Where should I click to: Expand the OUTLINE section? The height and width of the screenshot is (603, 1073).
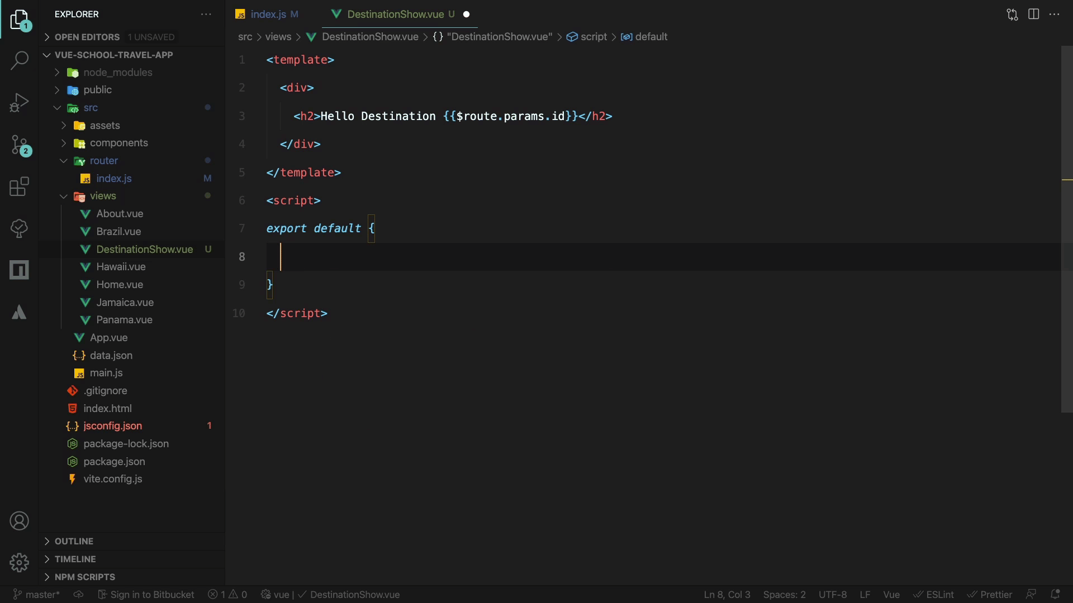74,541
